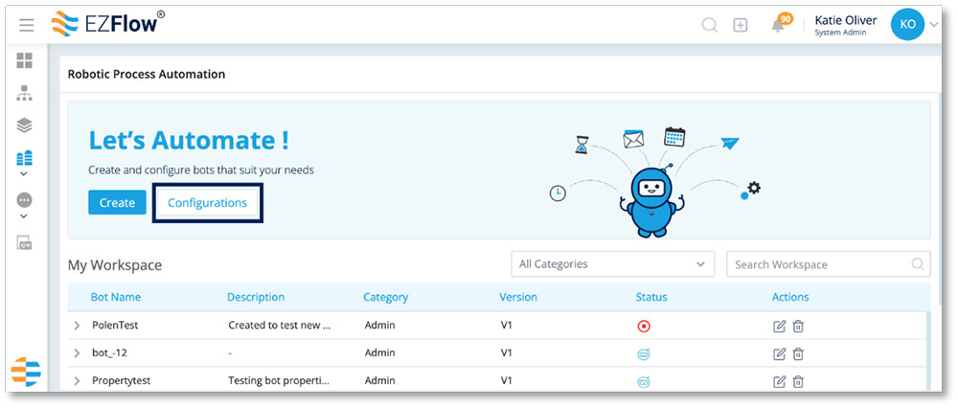Screen dimensions: 958x408
Task: Open the hamburger navigation menu
Action: [26, 25]
